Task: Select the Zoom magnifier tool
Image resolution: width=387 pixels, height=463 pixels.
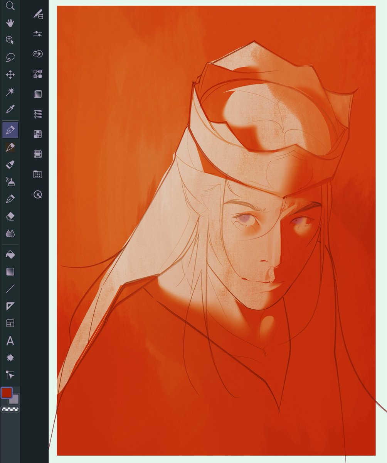Action: pyautogui.click(x=10, y=5)
